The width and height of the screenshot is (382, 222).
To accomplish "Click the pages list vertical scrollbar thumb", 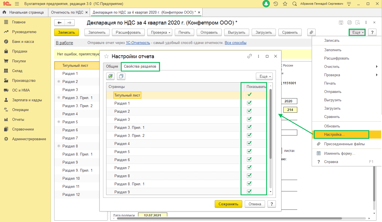I will click(271, 124).
